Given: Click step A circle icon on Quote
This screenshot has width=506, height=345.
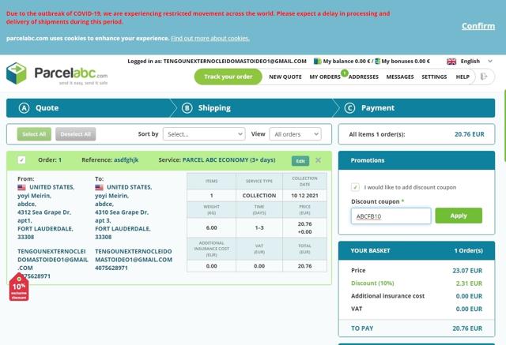Looking at the screenshot, I should coord(25,108).
